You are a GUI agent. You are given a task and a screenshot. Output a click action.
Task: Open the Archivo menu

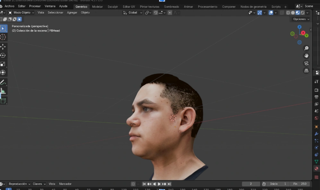(9, 6)
